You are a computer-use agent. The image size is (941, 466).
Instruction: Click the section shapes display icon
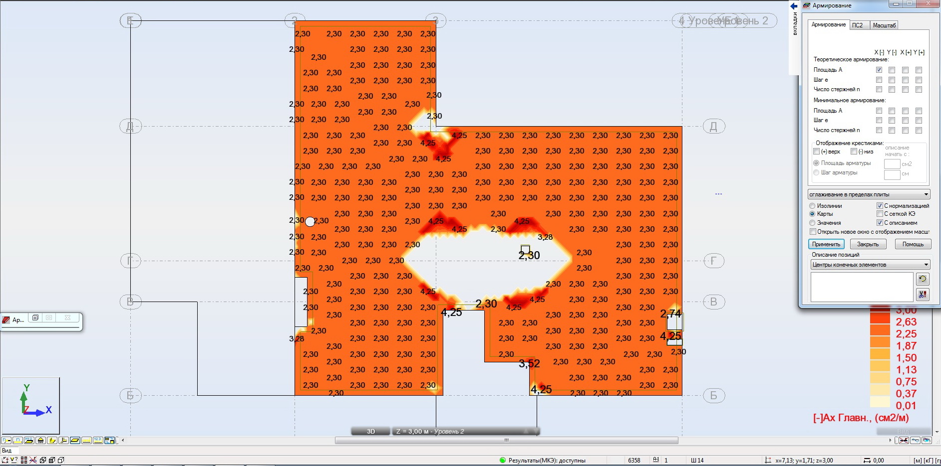tap(52, 440)
